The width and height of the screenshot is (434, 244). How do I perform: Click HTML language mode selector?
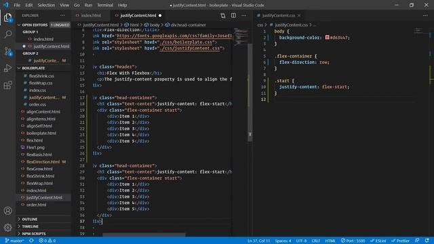click(x=330, y=241)
